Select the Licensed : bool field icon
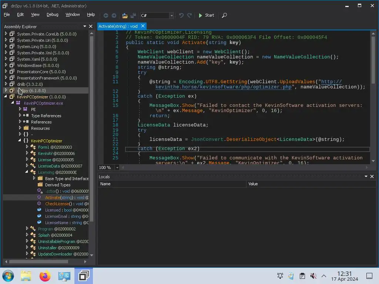The height and width of the screenshot is (284, 379). click(39, 210)
